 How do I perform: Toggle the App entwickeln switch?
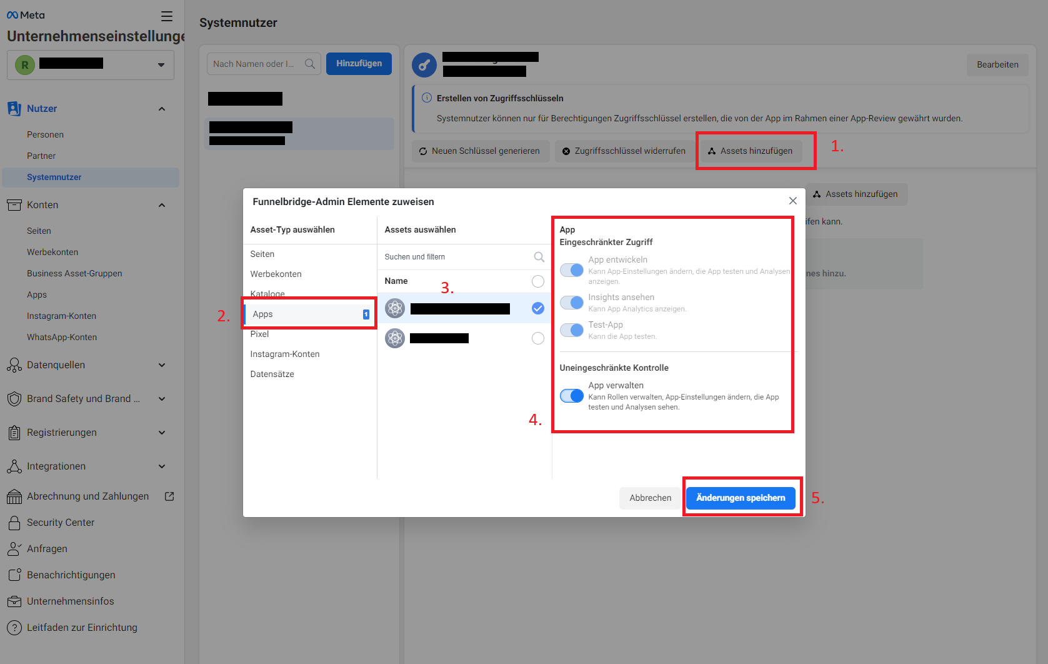571,270
